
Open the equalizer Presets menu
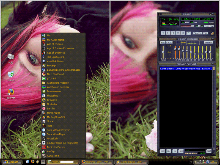208,42
